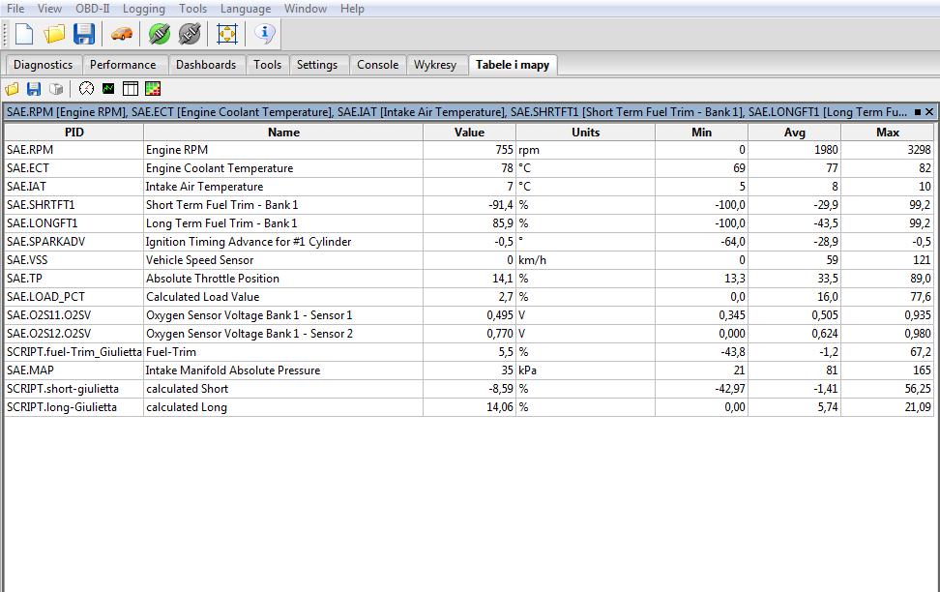Click the blue information icon
The image size is (940, 592).
point(264,33)
